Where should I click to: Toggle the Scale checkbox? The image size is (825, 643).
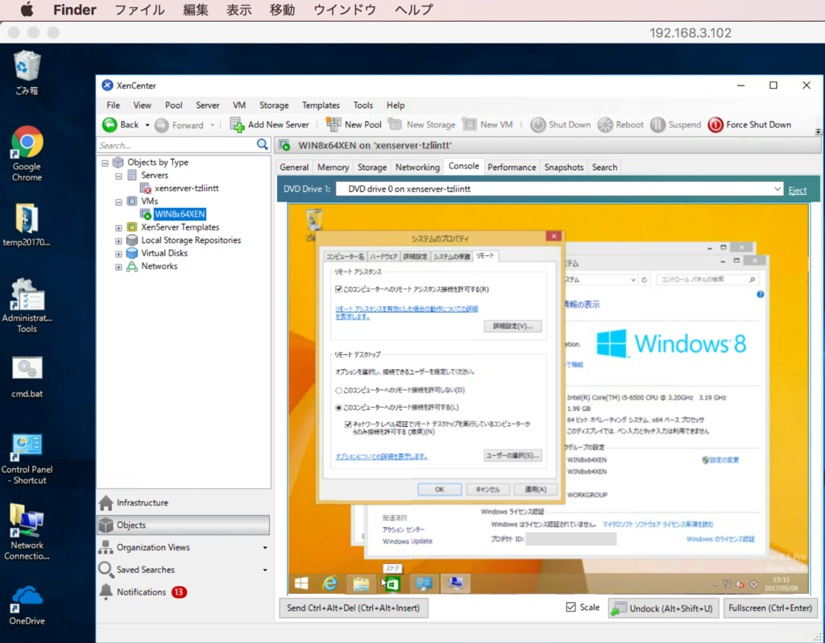(x=571, y=608)
